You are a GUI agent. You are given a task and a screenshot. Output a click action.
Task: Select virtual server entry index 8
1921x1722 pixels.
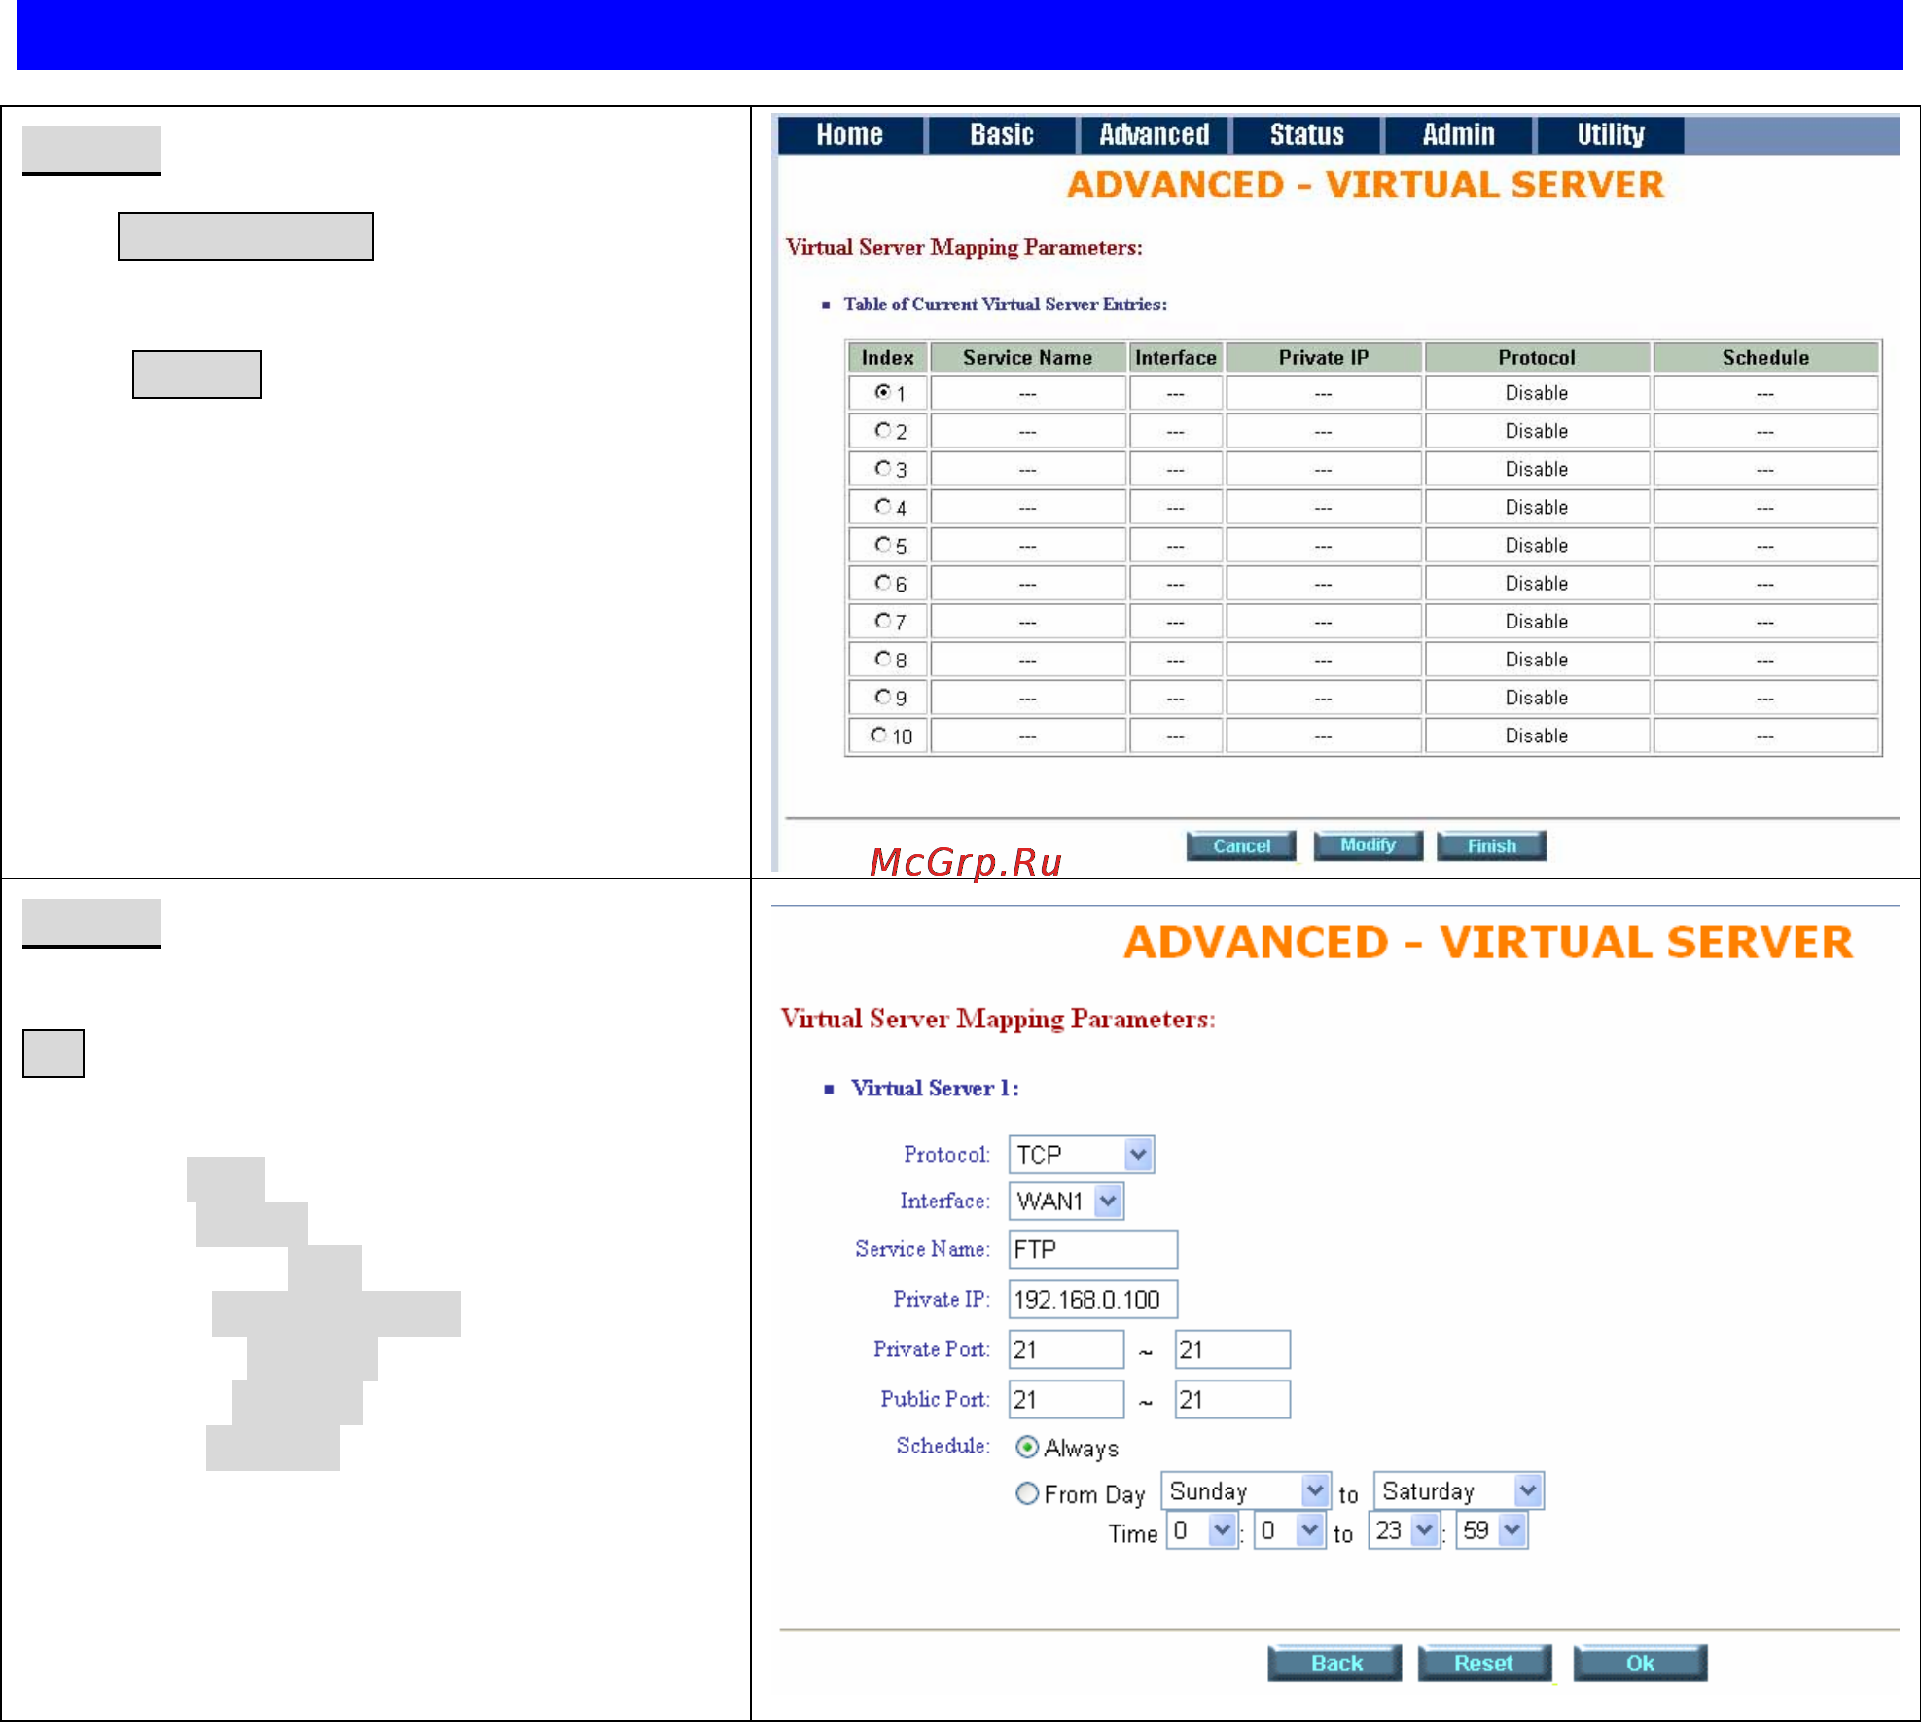(882, 659)
